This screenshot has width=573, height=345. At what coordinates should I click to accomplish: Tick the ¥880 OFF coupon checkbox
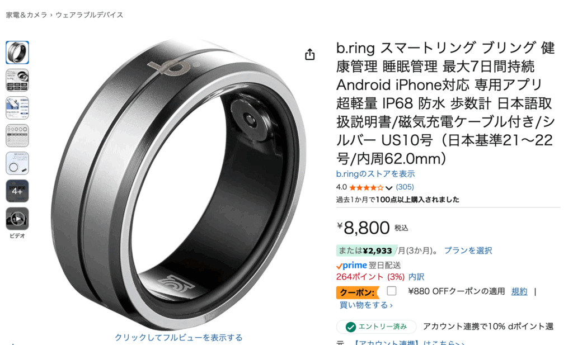click(391, 291)
